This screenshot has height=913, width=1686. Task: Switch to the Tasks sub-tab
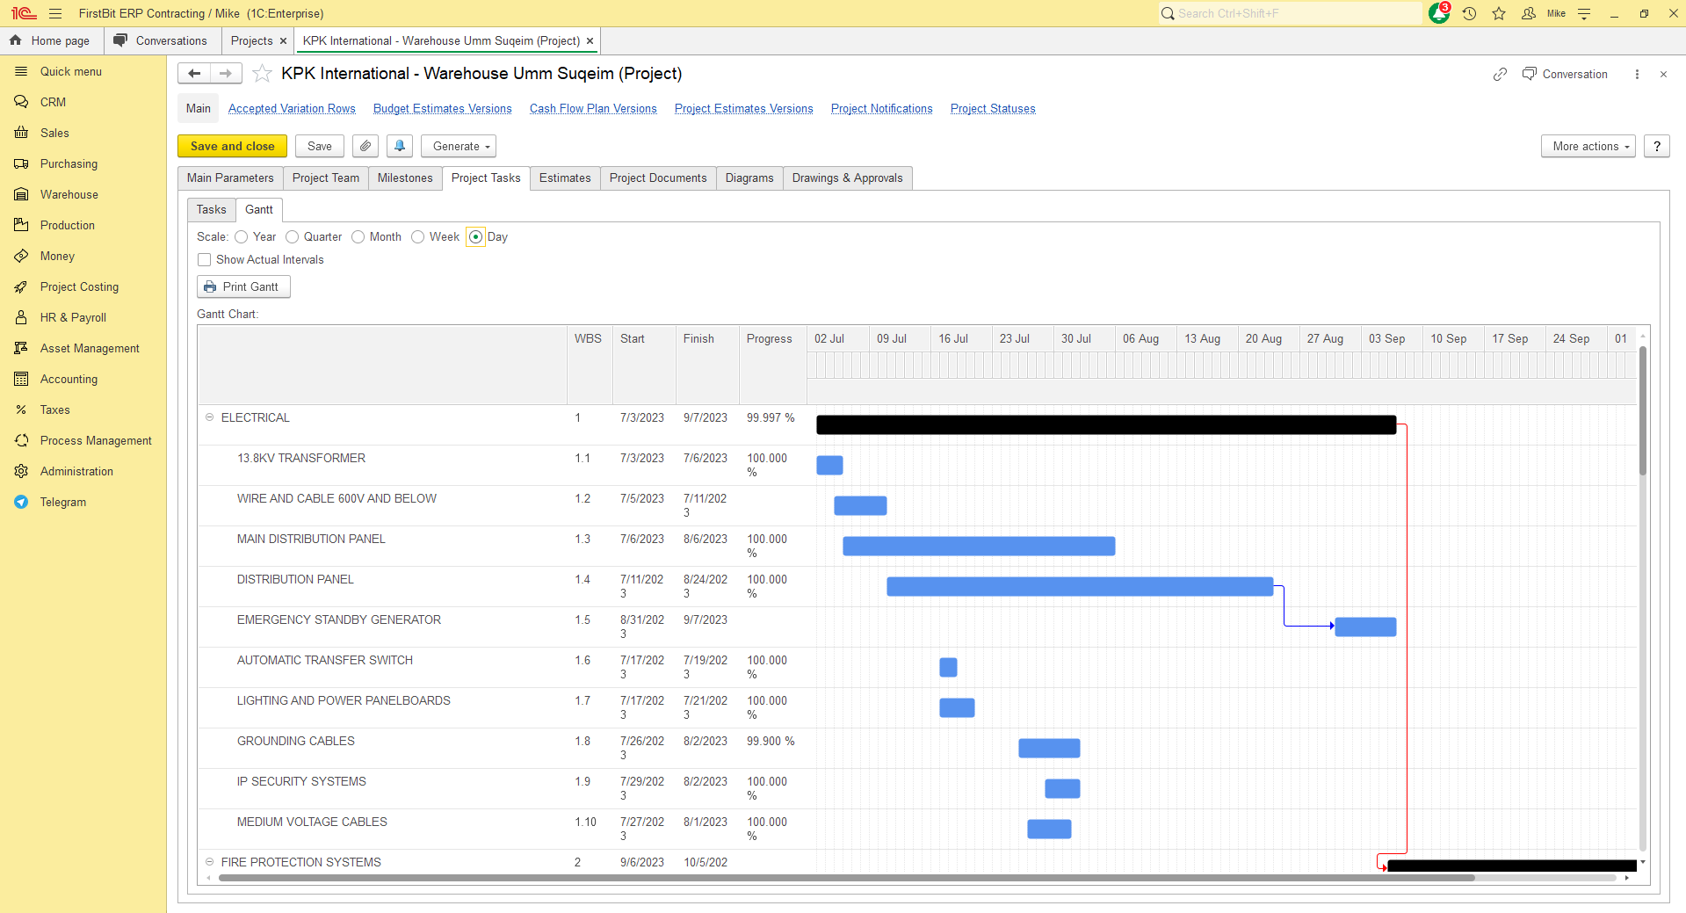212,210
